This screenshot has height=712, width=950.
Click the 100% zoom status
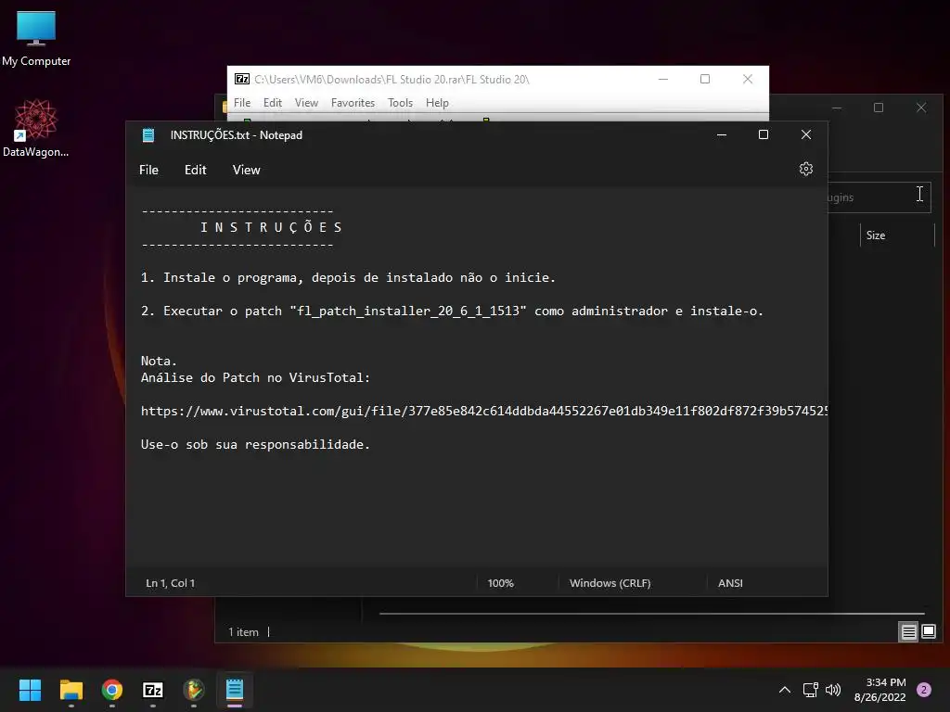click(x=500, y=583)
